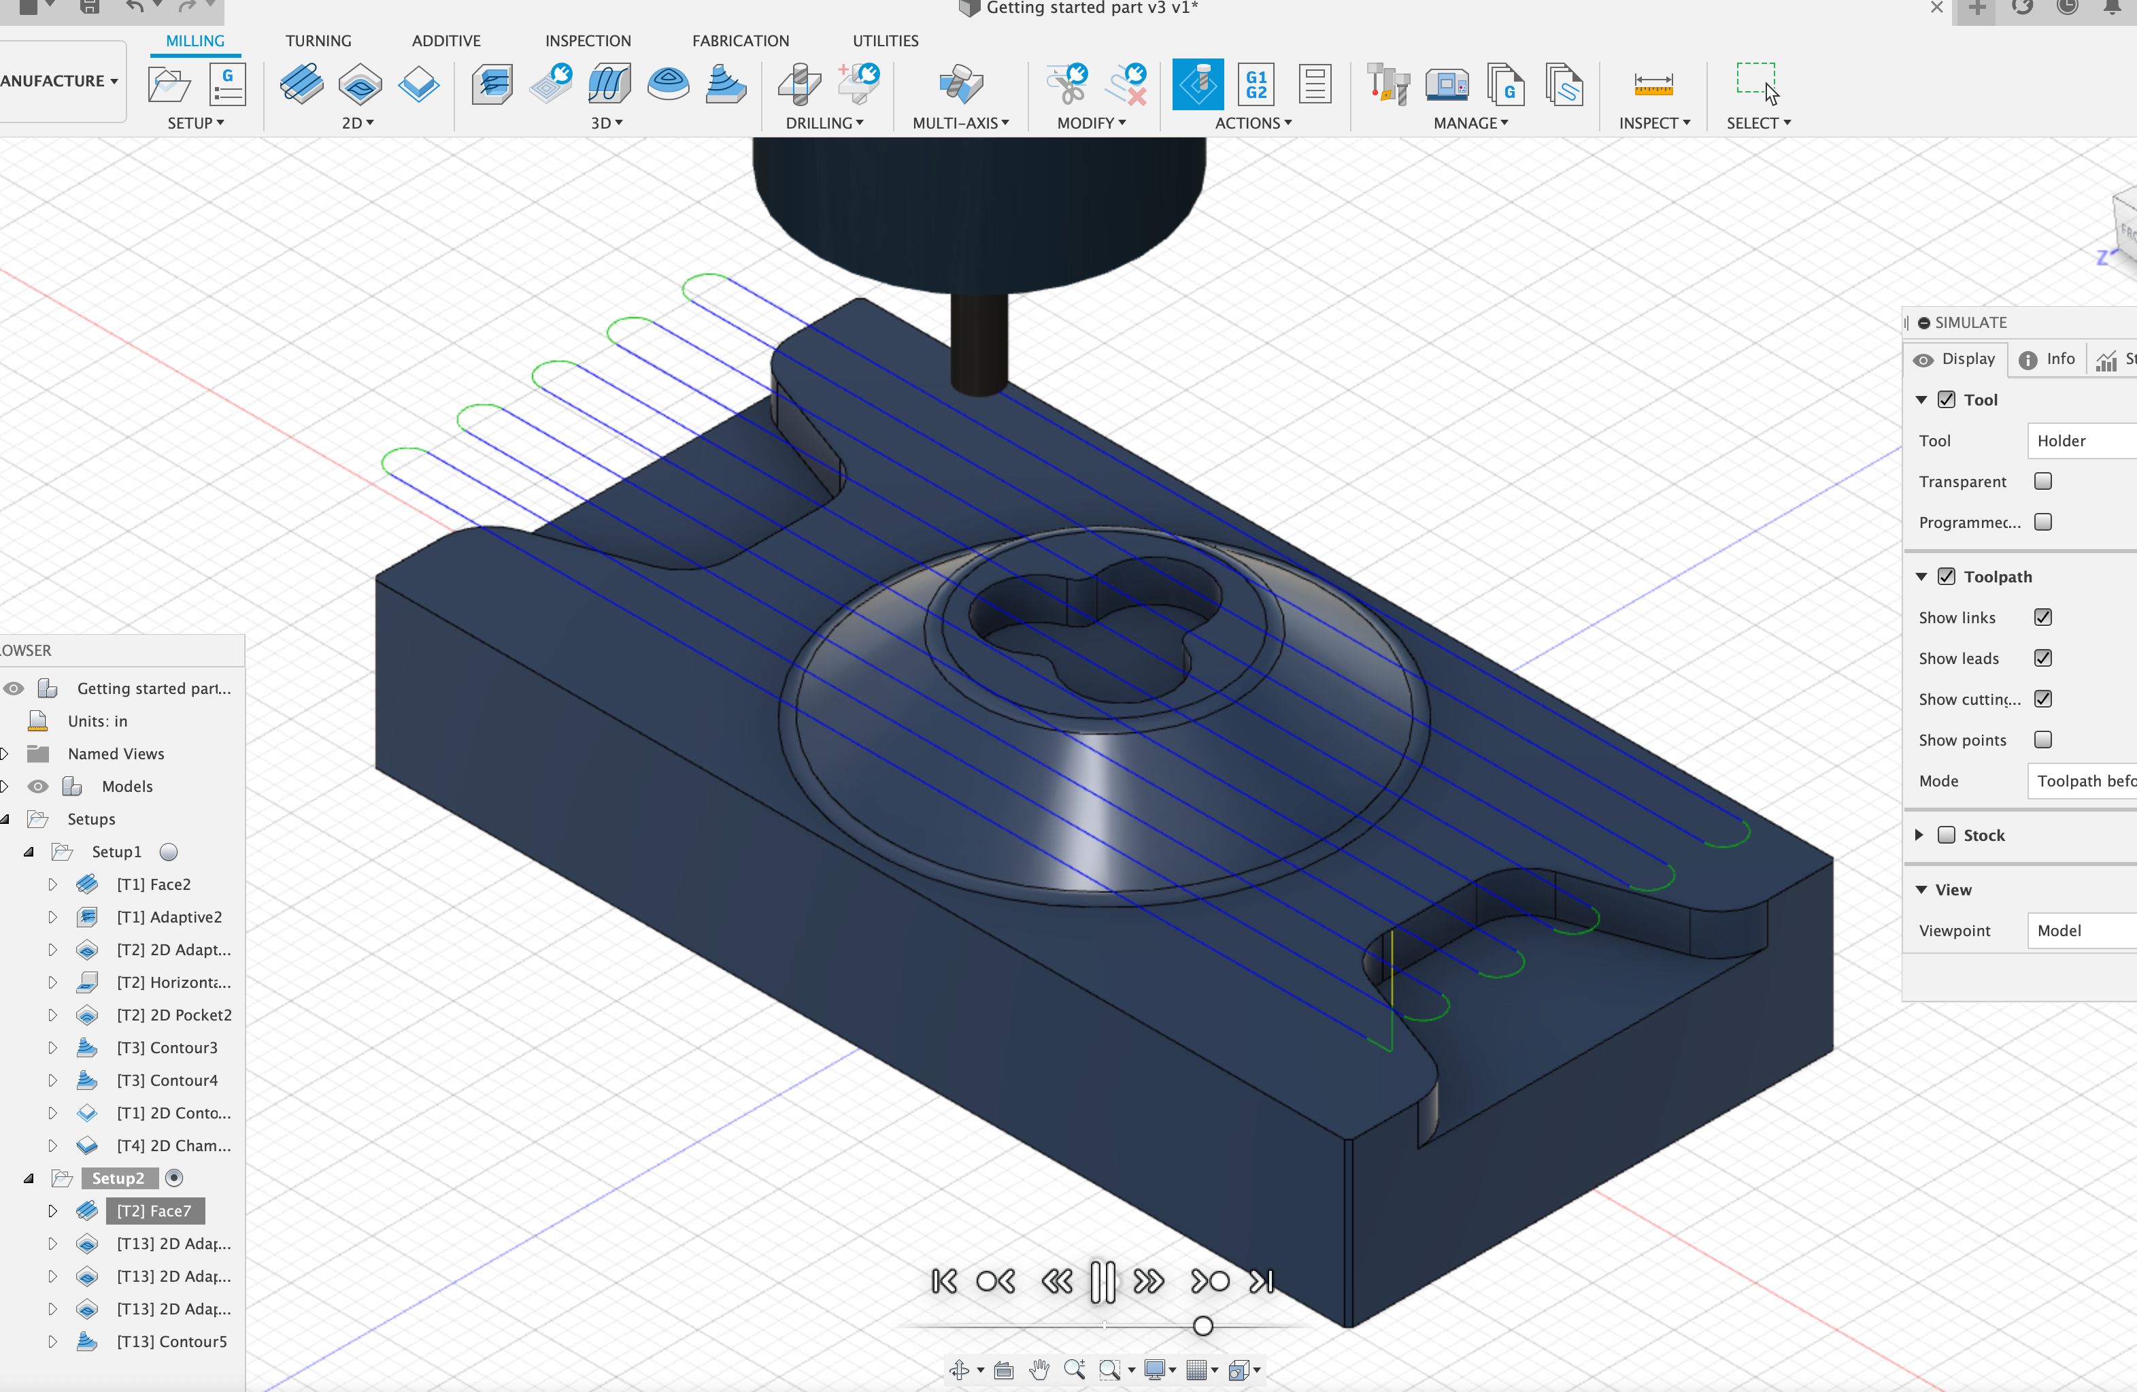The width and height of the screenshot is (2137, 1392).
Task: Expand the Stock section in Simulate
Action: coord(1920,835)
